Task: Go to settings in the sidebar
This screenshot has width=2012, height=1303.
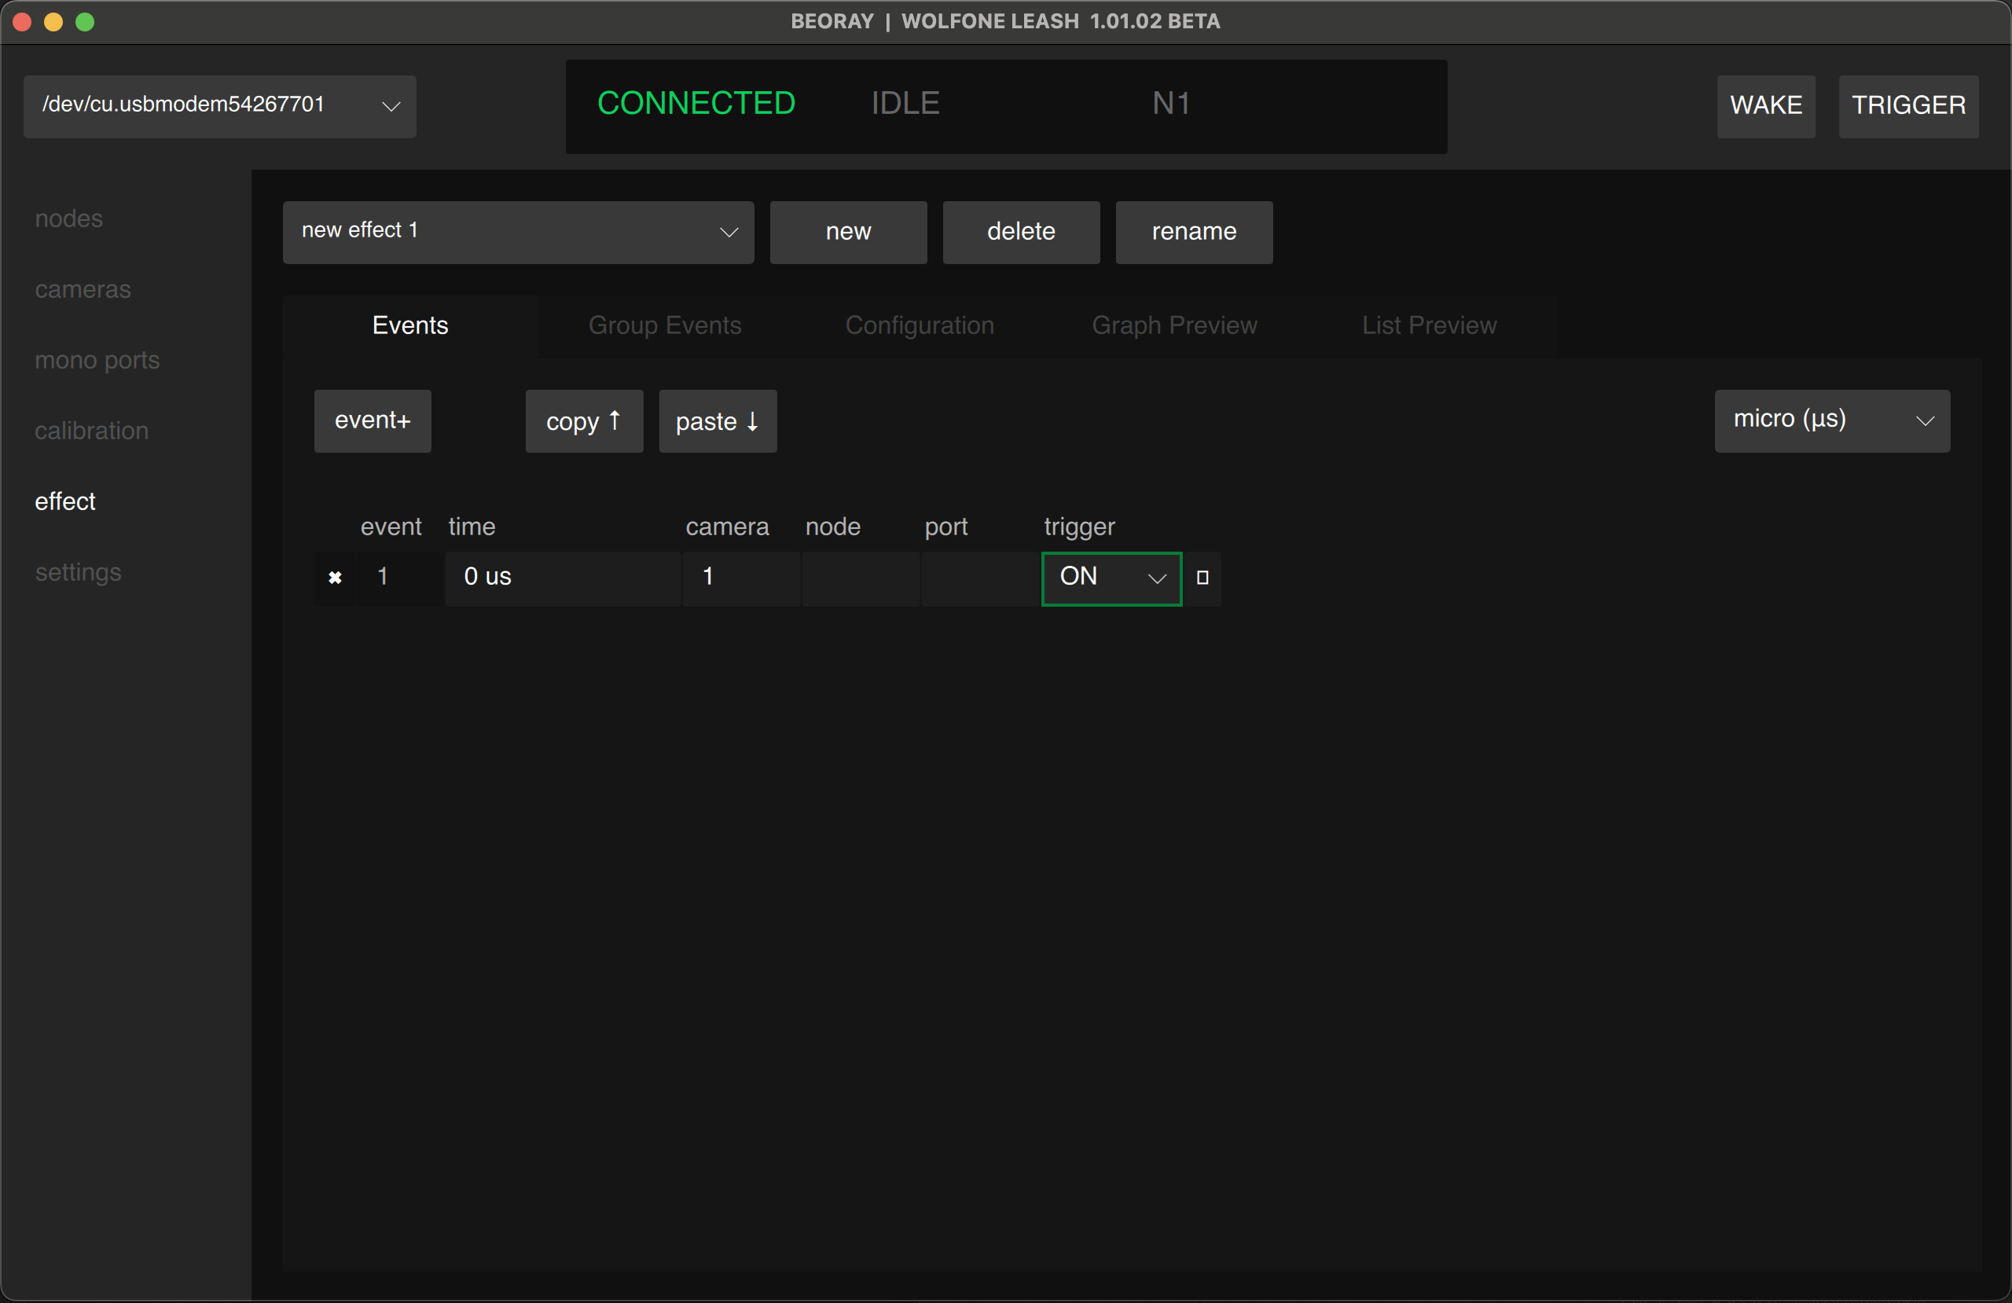Action: click(x=78, y=571)
